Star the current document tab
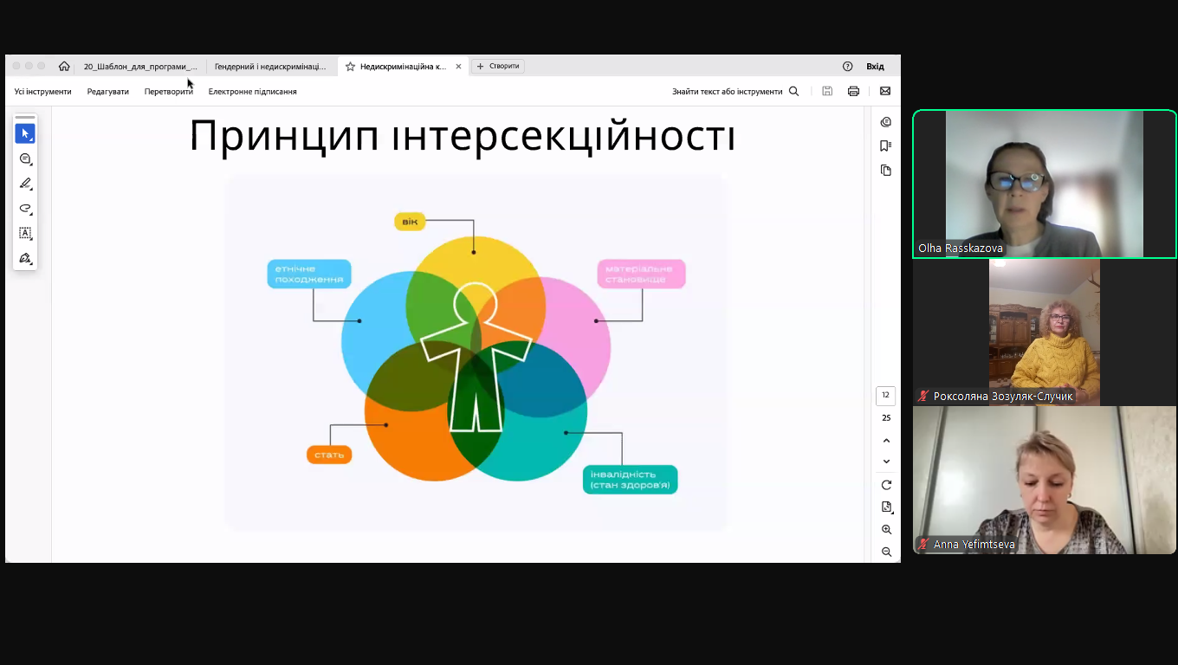This screenshot has height=665, width=1178. pos(350,67)
